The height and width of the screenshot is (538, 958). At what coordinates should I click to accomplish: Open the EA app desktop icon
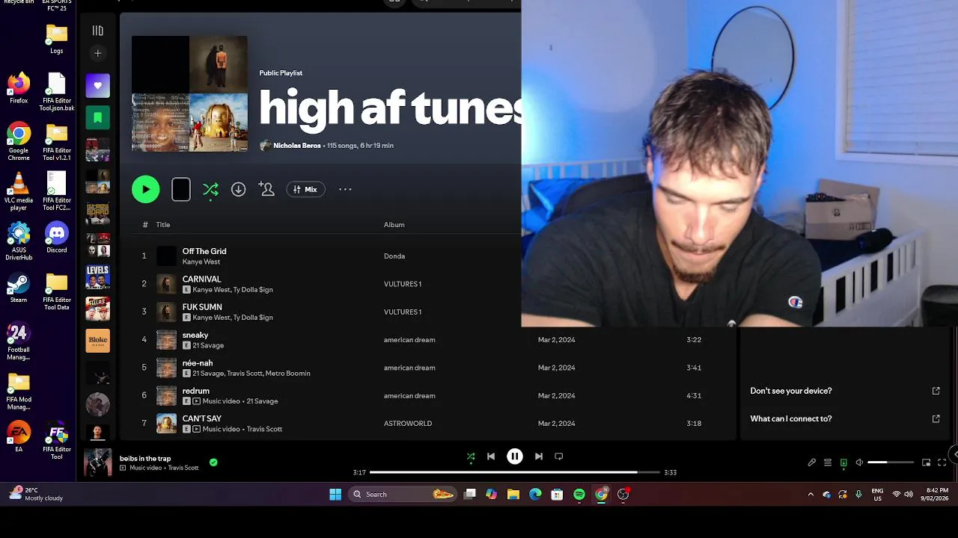(x=19, y=438)
